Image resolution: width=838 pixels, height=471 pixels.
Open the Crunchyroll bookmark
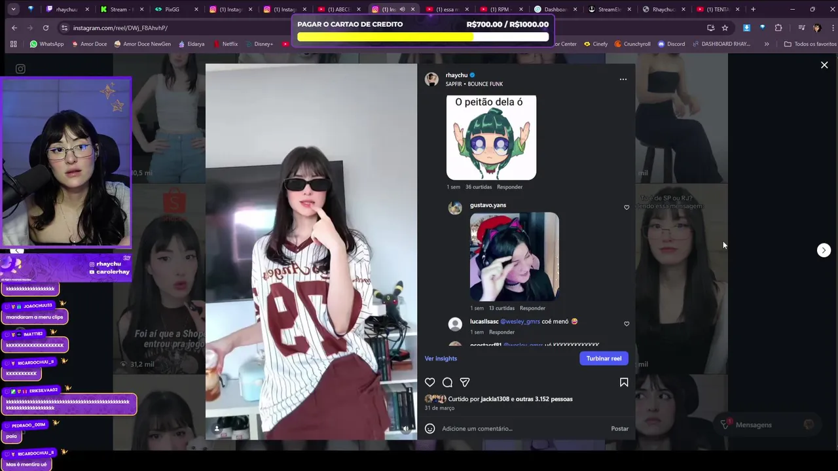[x=632, y=44]
